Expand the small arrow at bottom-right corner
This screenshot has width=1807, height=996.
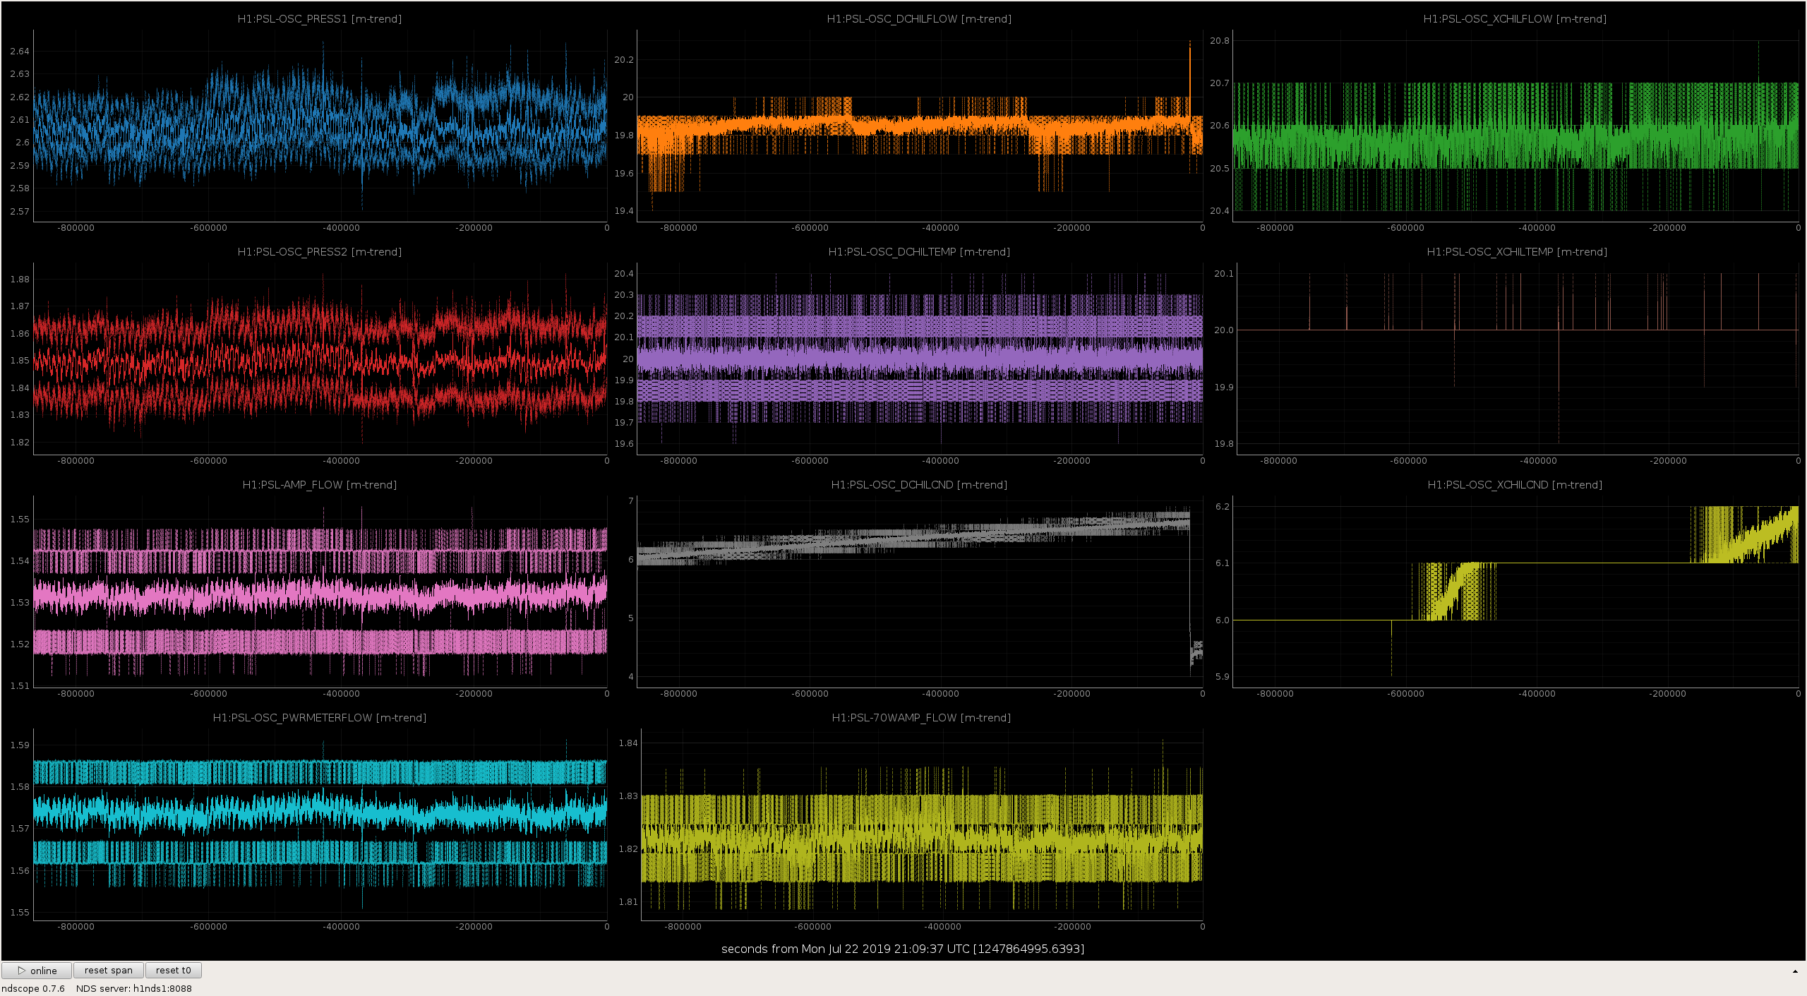(x=1795, y=972)
